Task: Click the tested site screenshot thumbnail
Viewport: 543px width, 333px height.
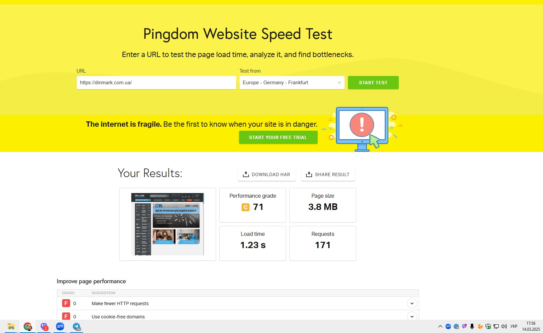Action: click(167, 224)
